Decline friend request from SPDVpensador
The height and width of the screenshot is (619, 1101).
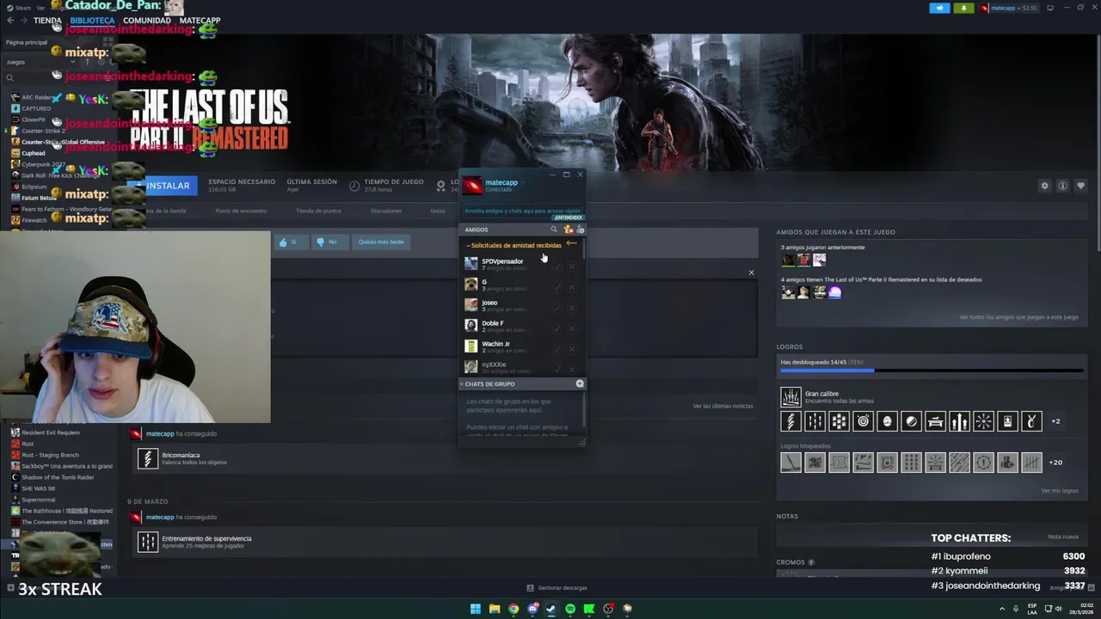click(x=572, y=267)
